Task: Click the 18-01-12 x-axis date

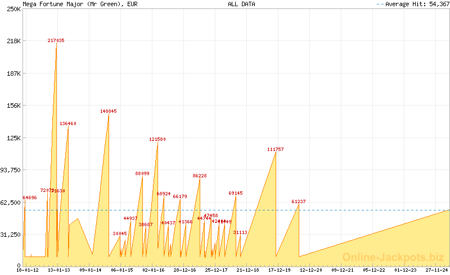Action: (28, 270)
